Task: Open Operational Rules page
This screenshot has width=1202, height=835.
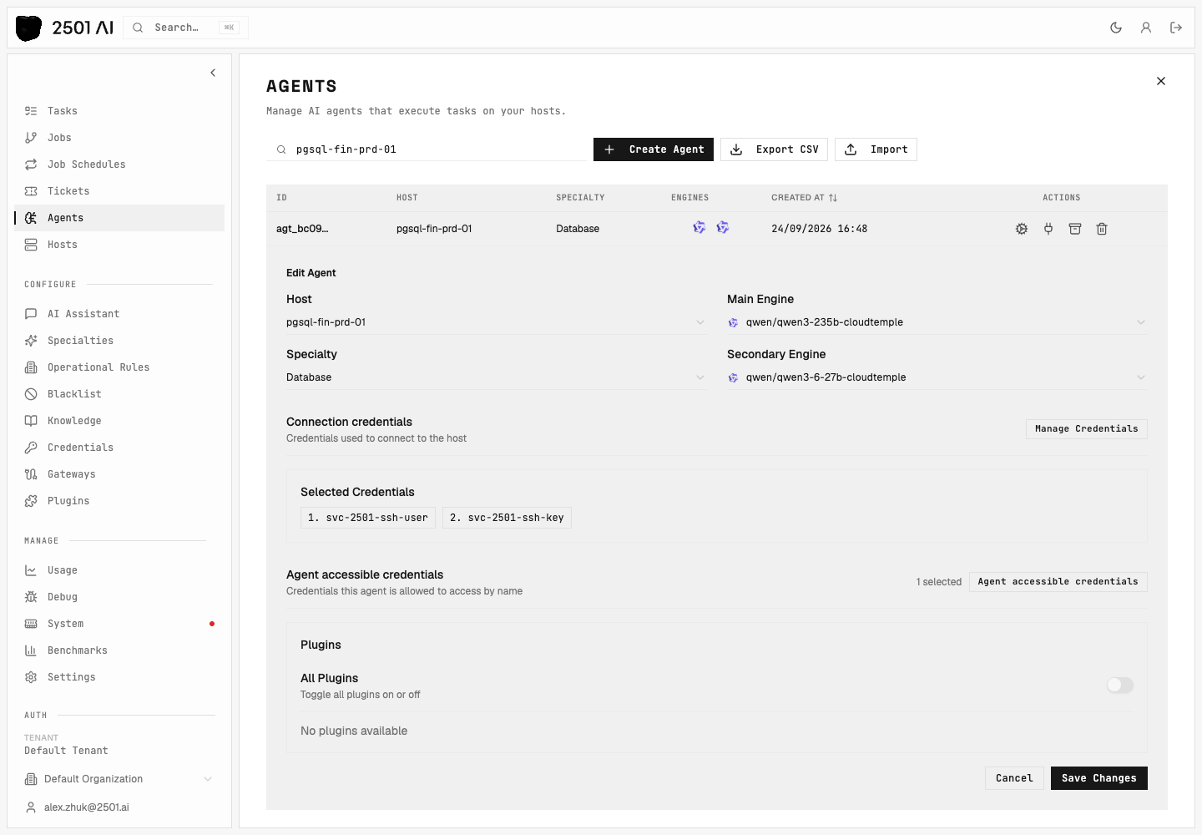Action: 119,367
